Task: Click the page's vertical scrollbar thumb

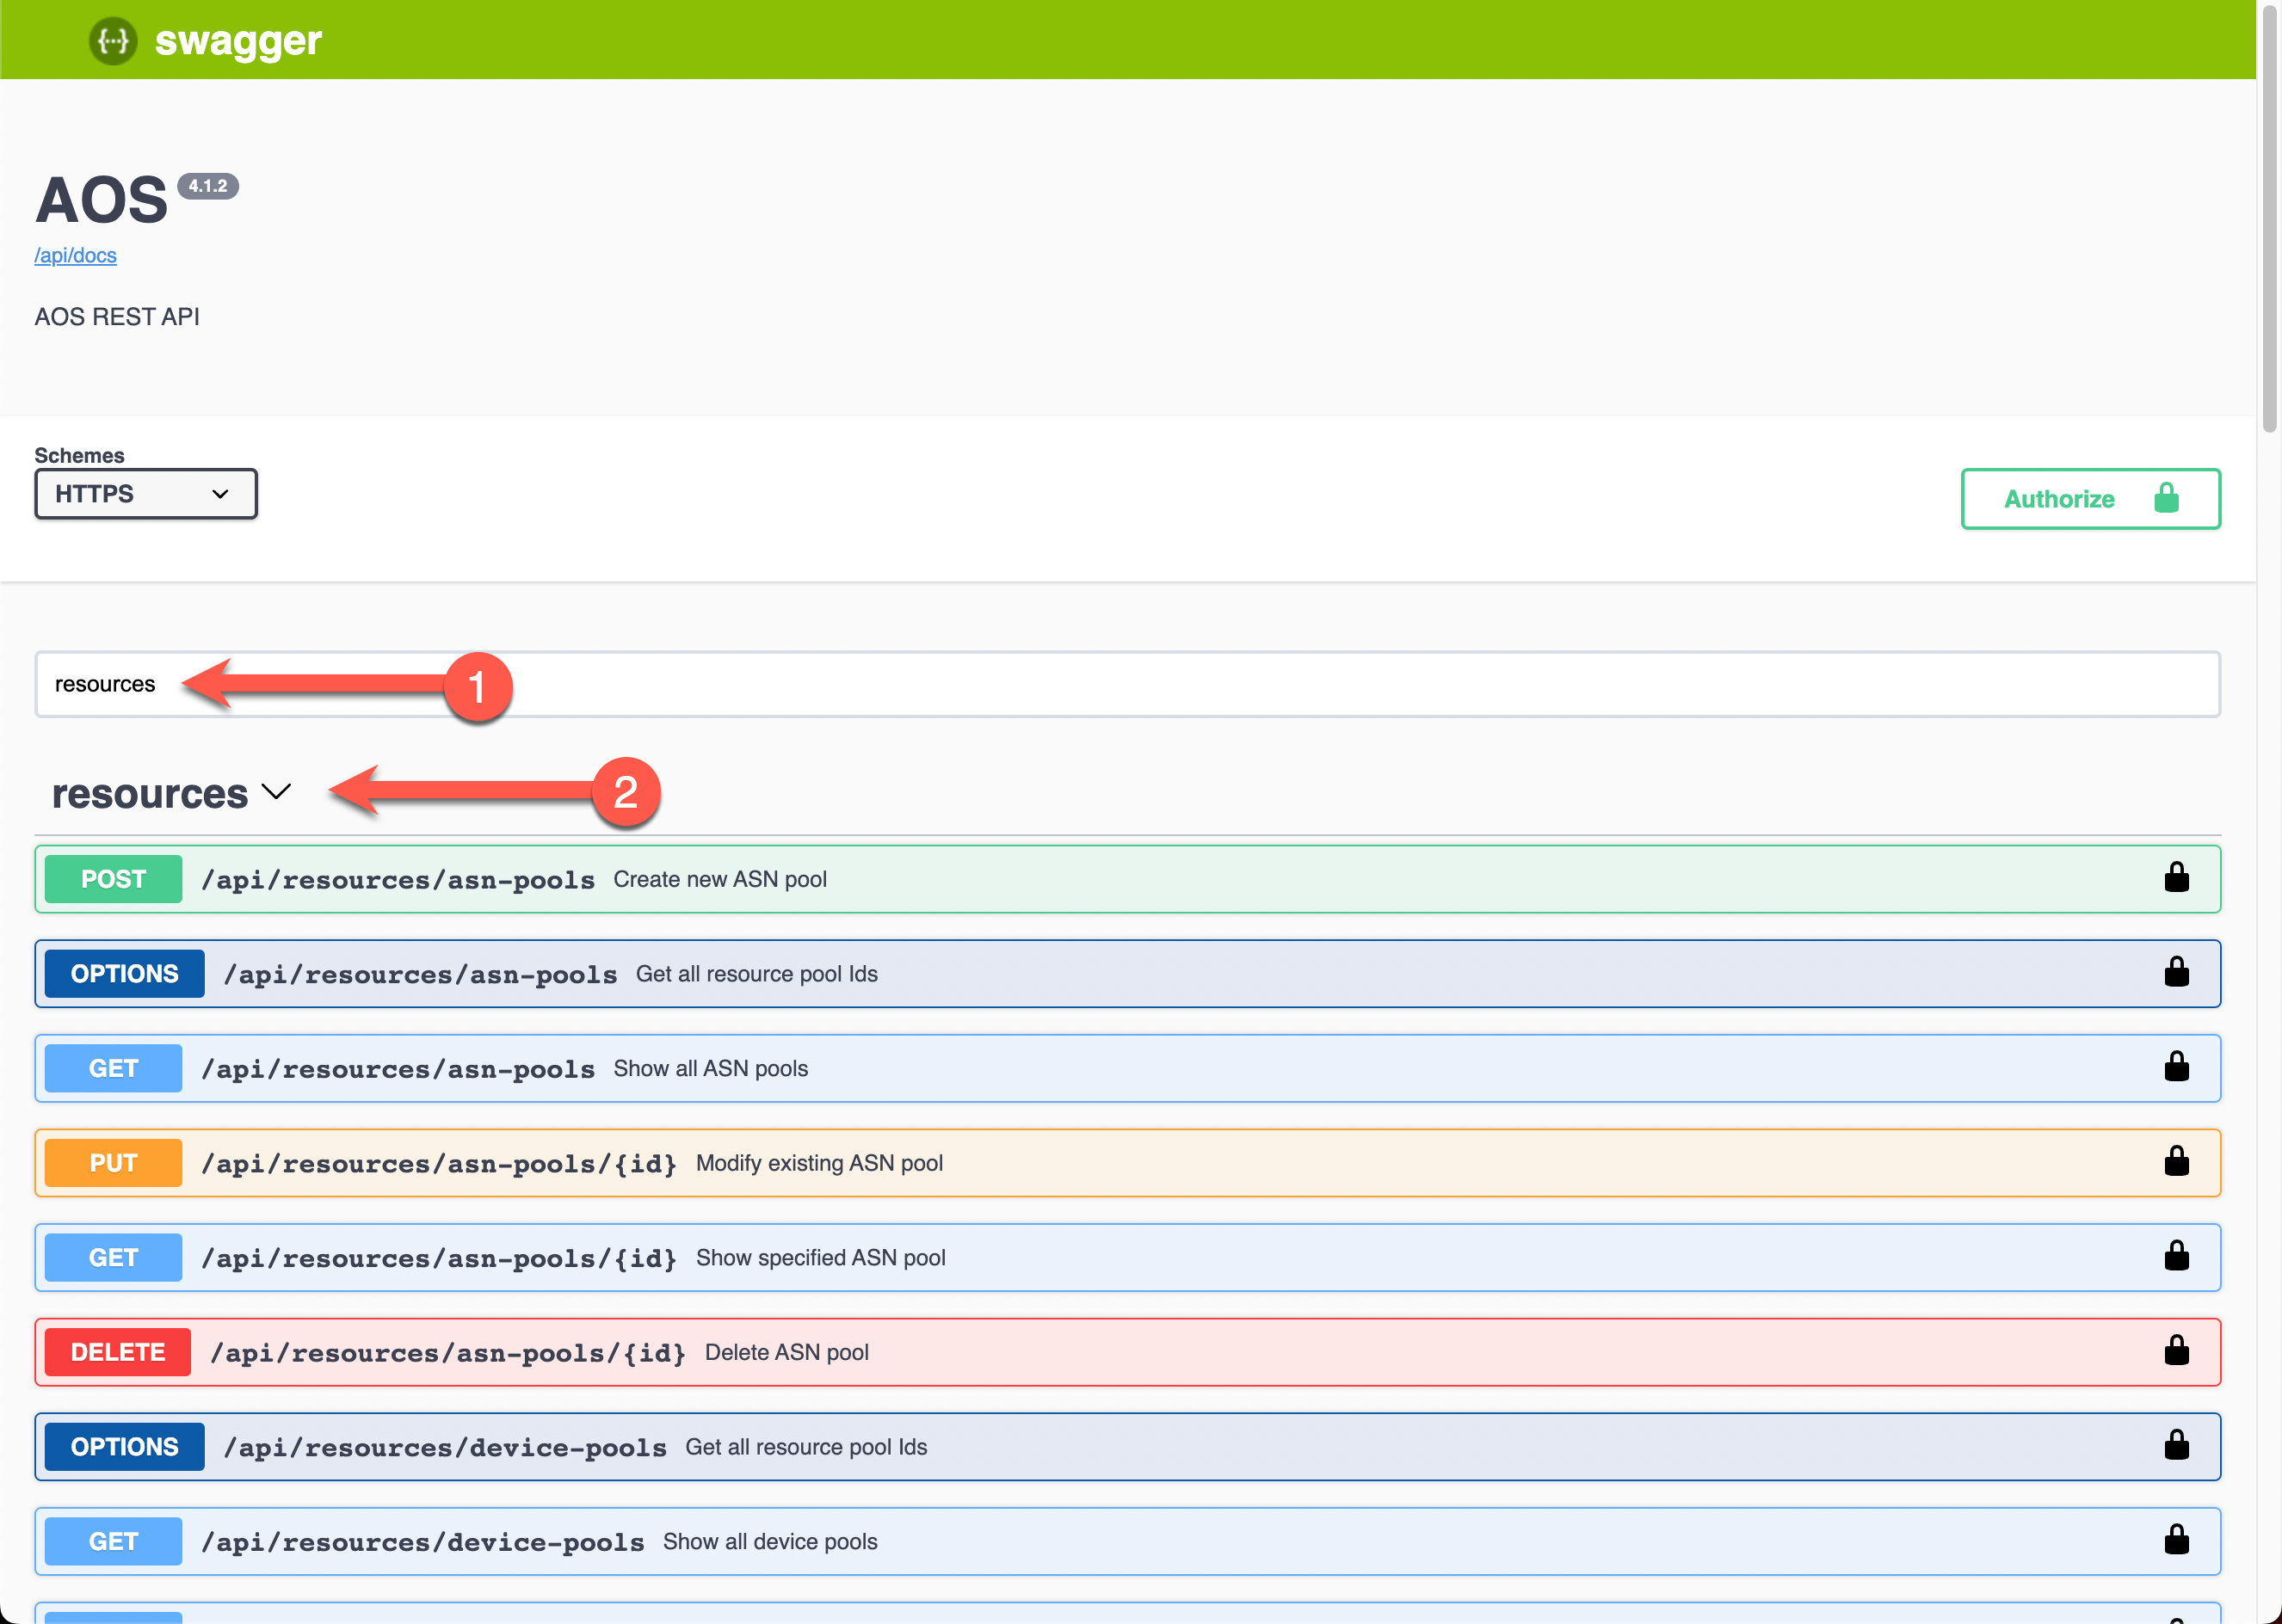Action: [x=2269, y=218]
